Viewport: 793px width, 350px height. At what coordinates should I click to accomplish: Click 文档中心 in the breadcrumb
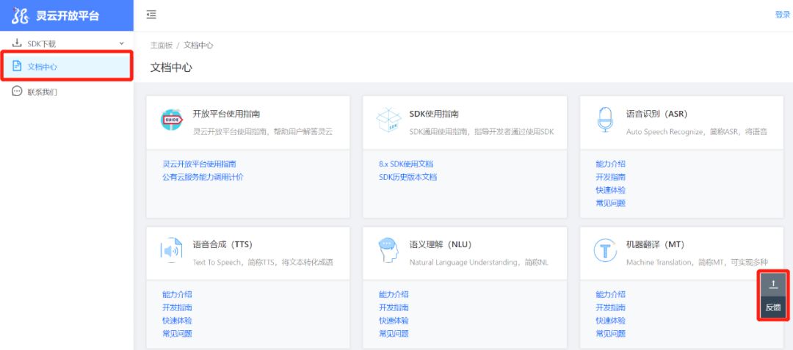point(198,45)
